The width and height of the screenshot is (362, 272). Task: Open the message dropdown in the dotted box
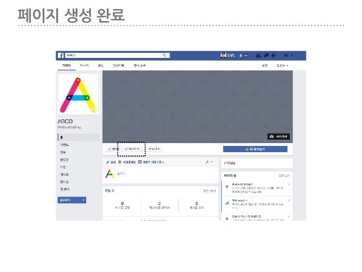pos(132,149)
